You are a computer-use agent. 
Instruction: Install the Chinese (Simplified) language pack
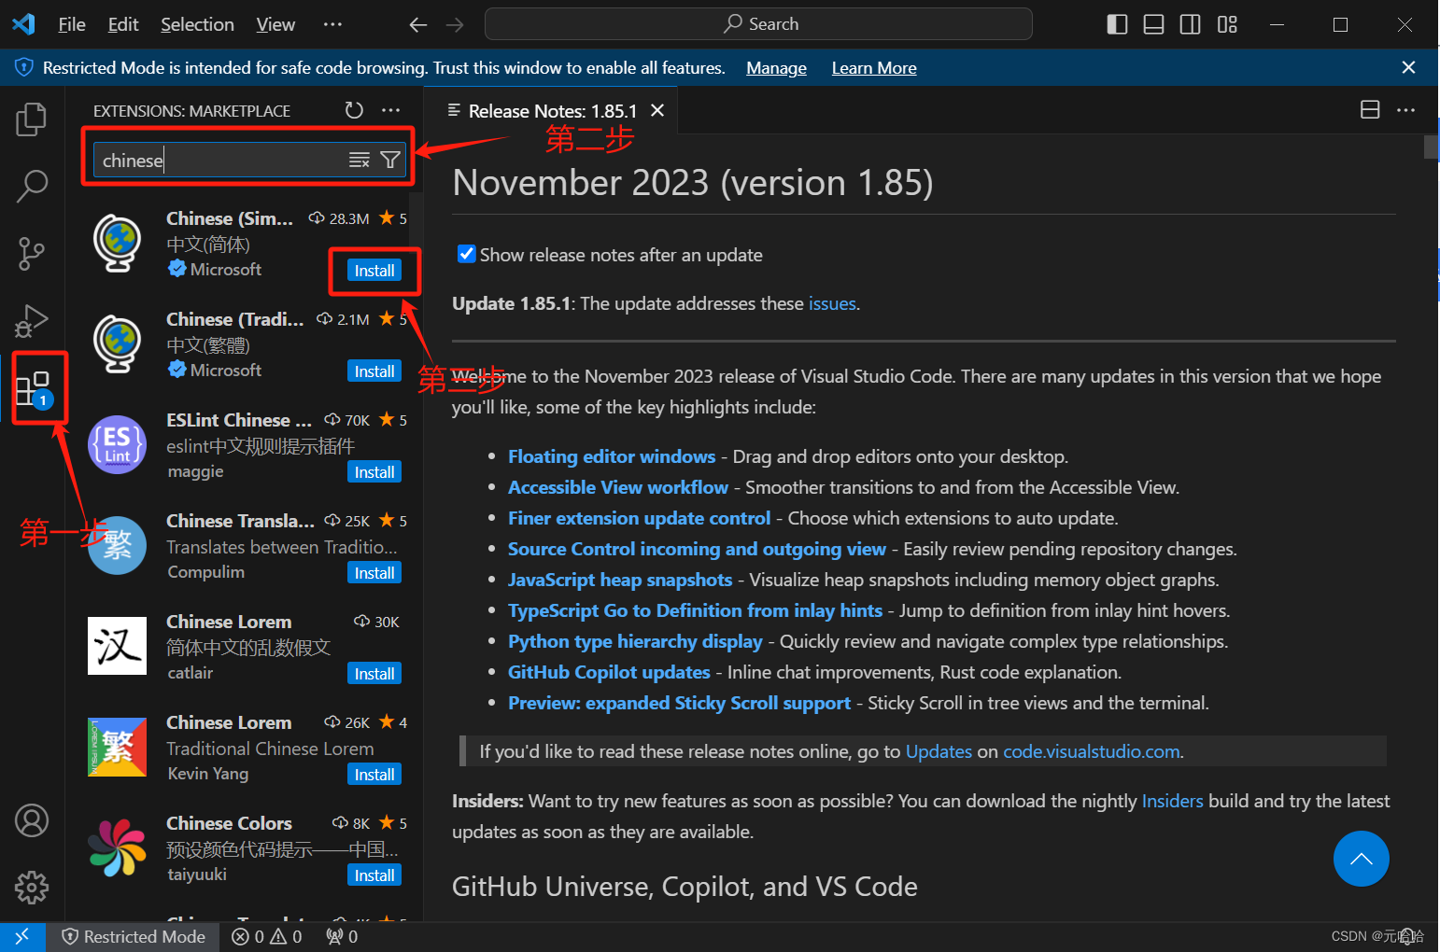pyautogui.click(x=374, y=270)
